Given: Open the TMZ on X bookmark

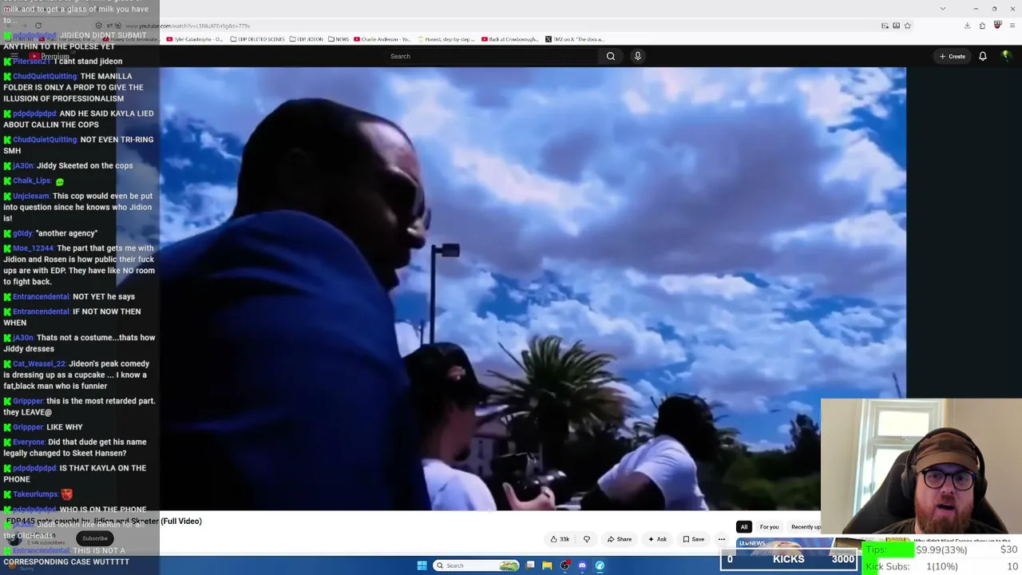Looking at the screenshot, I should pos(575,39).
